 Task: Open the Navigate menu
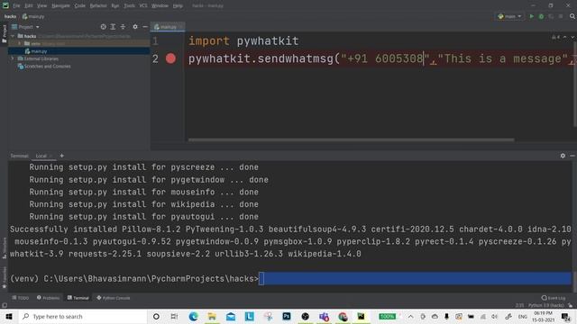[60, 5]
